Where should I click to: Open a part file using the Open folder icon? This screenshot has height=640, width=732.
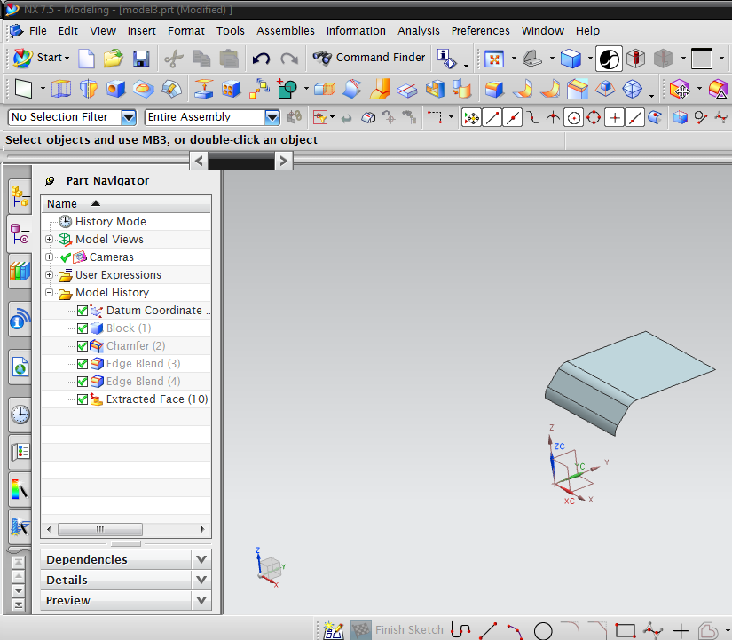coord(113,59)
